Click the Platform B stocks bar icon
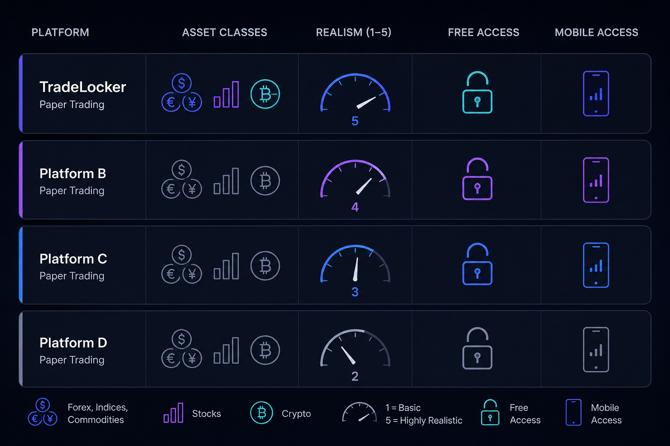This screenshot has height=446, width=670. click(226, 181)
